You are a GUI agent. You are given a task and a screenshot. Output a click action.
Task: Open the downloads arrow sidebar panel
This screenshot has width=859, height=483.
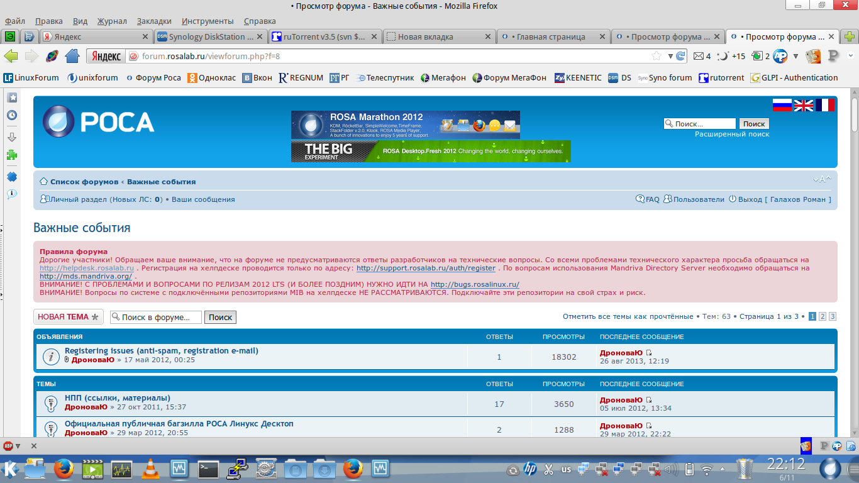click(12, 136)
